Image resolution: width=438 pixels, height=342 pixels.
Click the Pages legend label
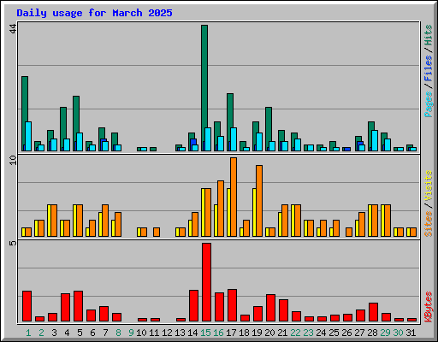[x=429, y=104]
